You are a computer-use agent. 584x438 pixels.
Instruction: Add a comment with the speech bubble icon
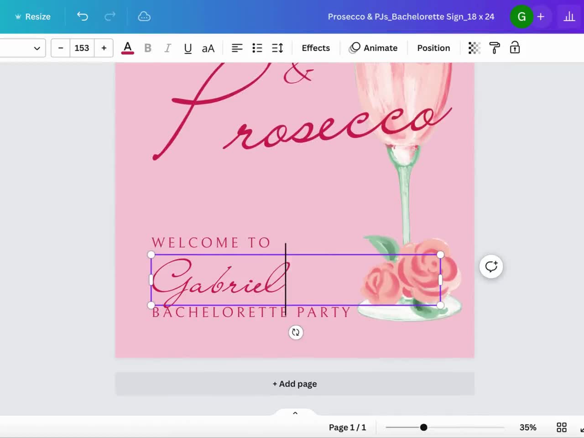pos(491,266)
